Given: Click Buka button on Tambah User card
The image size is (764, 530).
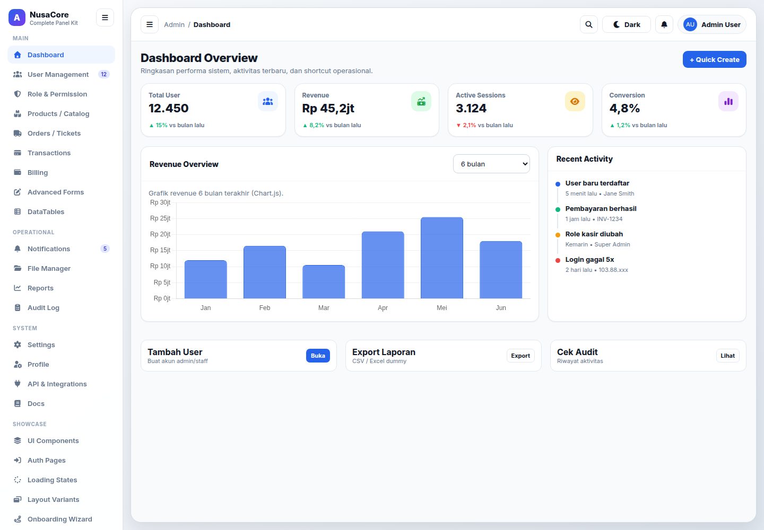Looking at the screenshot, I should pyautogui.click(x=318, y=356).
